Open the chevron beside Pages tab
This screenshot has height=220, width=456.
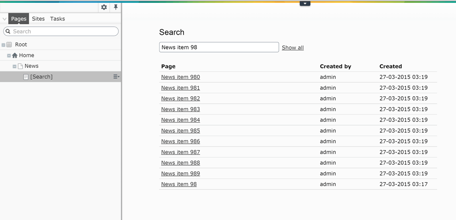[4, 19]
